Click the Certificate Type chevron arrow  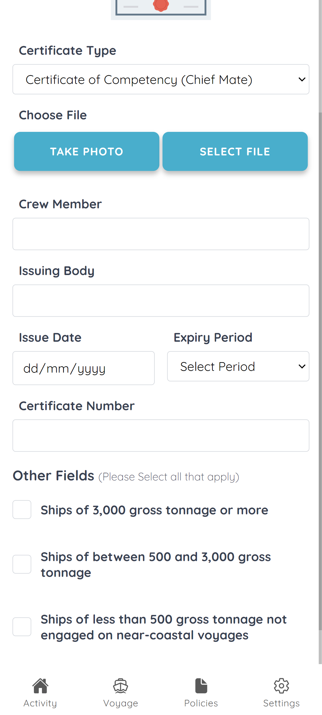point(301,79)
